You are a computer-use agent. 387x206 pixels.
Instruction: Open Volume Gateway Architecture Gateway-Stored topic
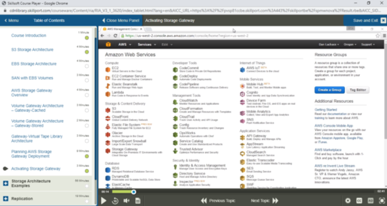click(x=37, y=123)
